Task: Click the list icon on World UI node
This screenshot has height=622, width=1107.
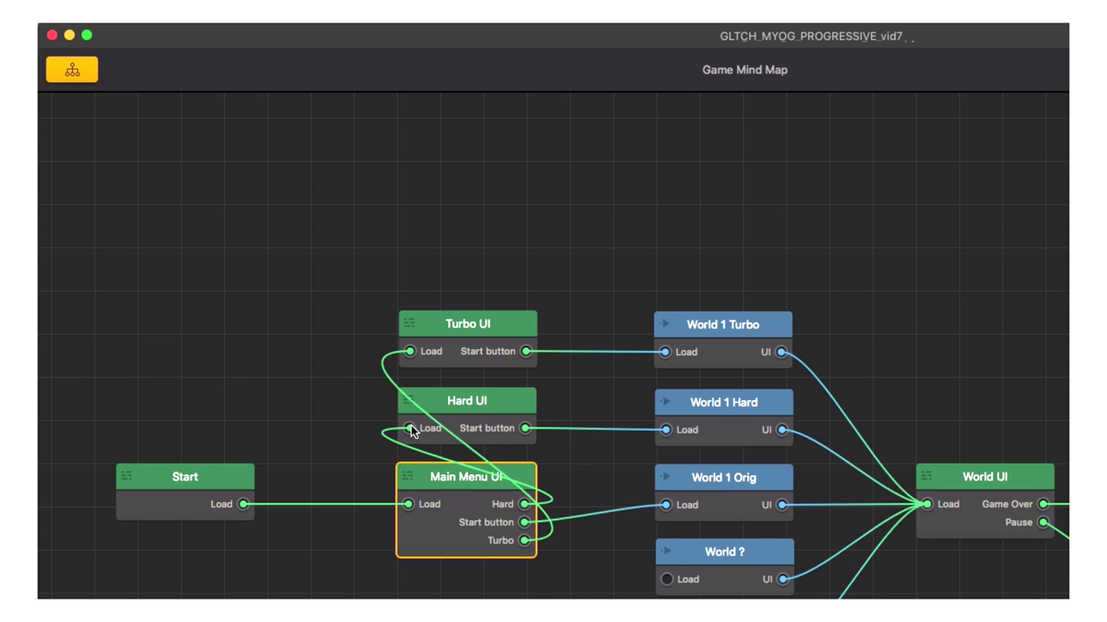Action: tap(927, 476)
